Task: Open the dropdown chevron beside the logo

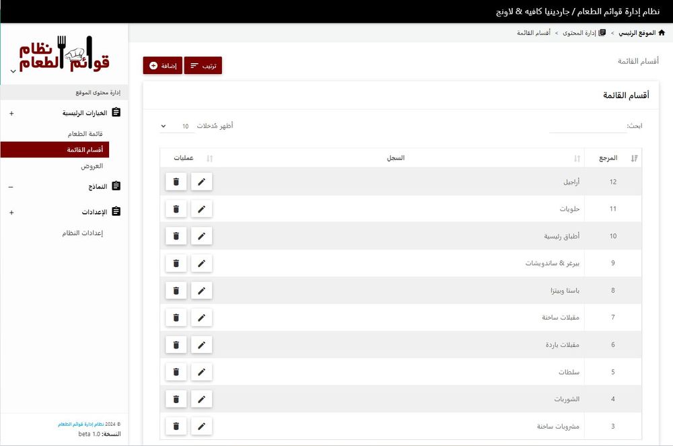Action: coord(13,71)
